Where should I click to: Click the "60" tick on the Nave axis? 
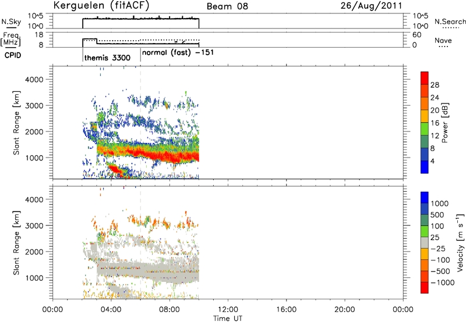416,35
